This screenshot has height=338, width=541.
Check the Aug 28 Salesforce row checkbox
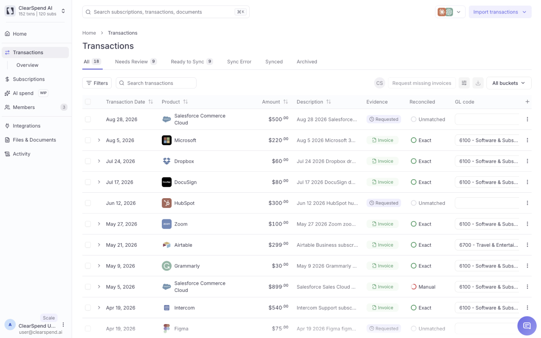[x=88, y=120]
